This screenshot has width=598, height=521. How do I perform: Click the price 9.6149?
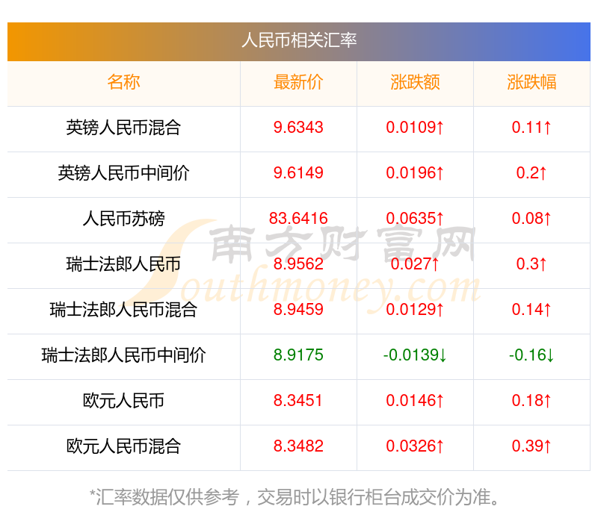[298, 173]
